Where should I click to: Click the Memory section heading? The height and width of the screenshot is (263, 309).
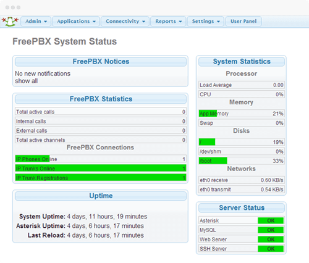(x=242, y=102)
